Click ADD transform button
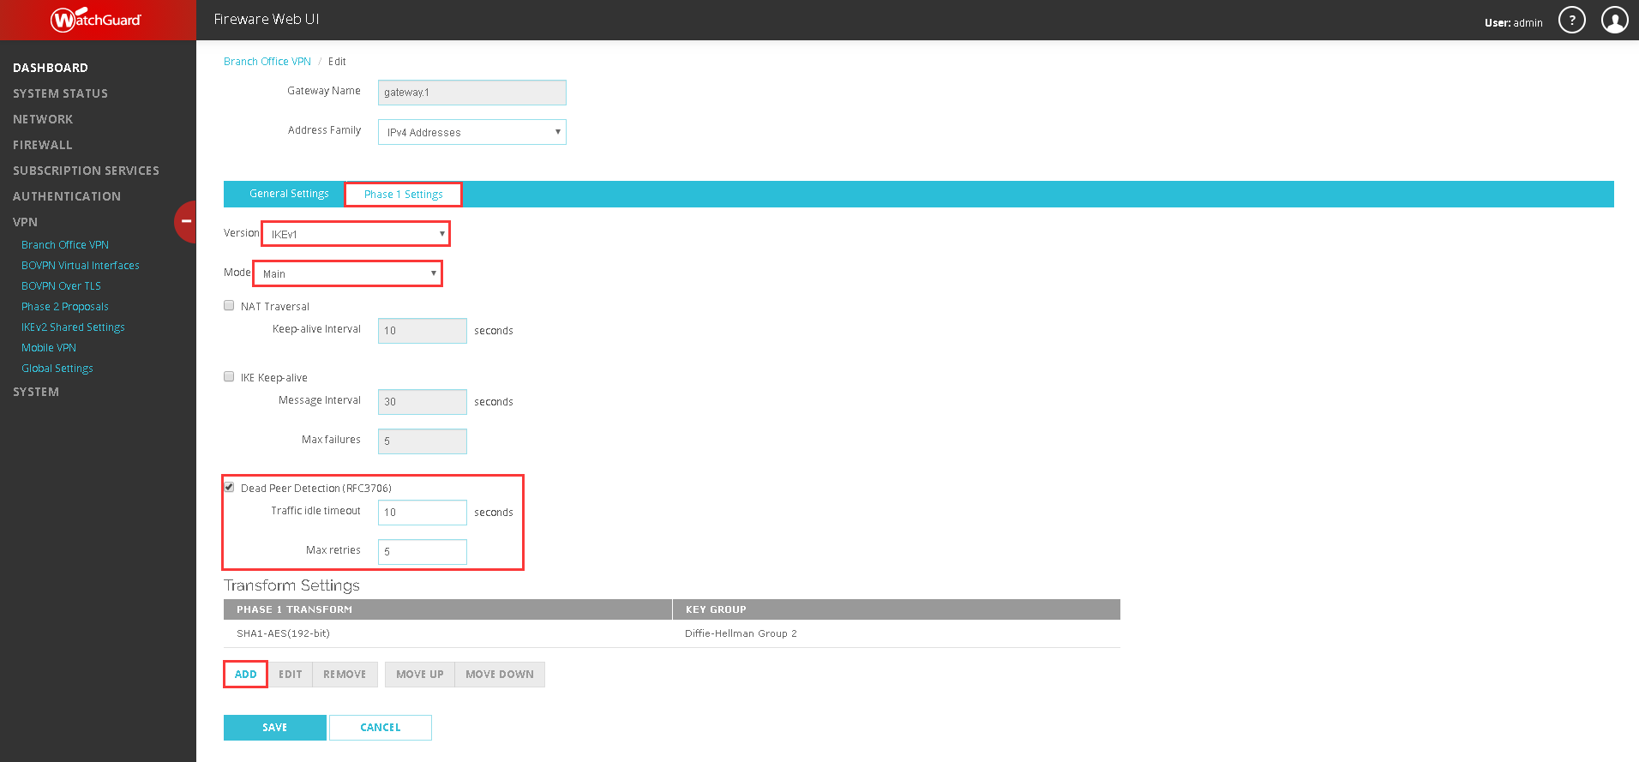The image size is (1639, 762). tap(245, 675)
